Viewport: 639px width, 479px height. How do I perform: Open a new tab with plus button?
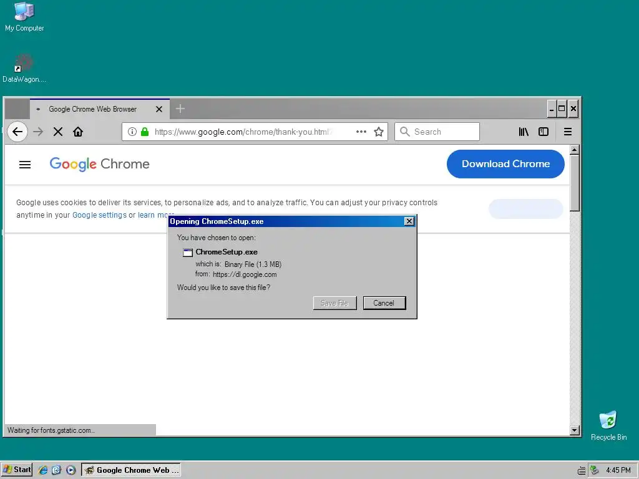180,109
